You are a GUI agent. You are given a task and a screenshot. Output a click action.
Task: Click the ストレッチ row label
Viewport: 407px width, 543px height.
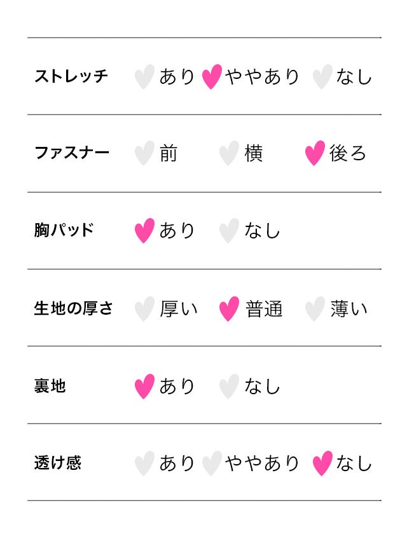pos(71,77)
